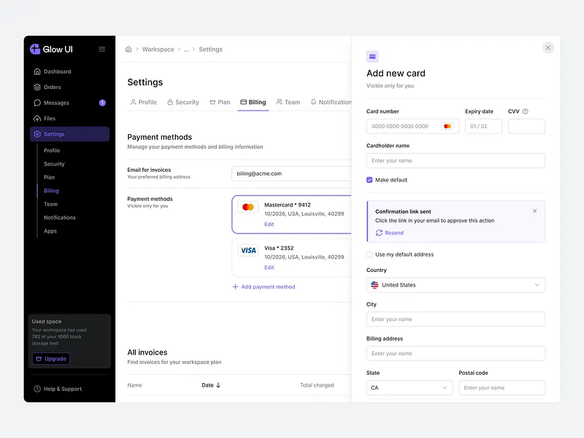Click the hamburger menu icon
Image resolution: width=584 pixels, height=438 pixels.
click(102, 49)
